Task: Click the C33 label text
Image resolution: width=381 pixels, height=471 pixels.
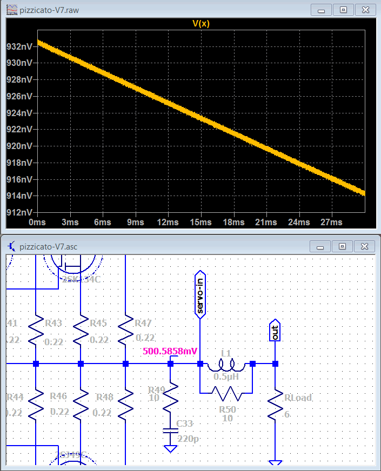Action: [184, 423]
